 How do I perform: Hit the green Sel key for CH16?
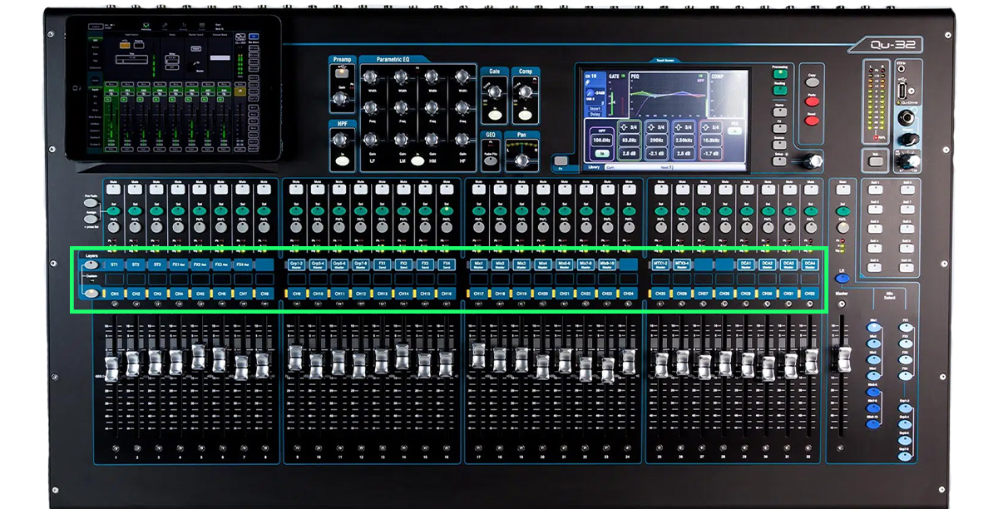447,212
